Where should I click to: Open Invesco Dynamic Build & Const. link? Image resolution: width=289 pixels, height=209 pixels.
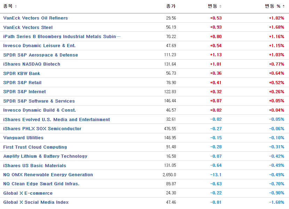point(40,110)
